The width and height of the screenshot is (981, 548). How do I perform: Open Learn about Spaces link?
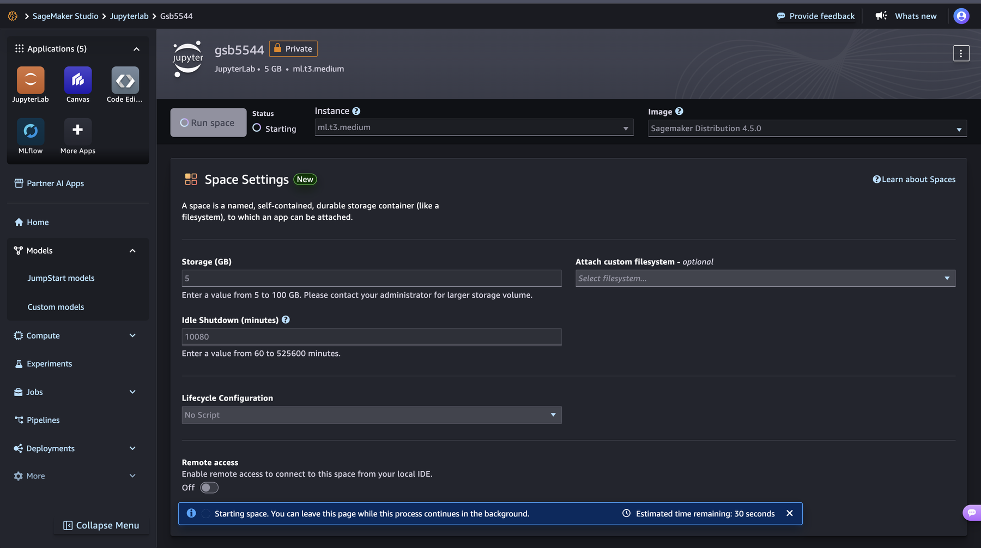(914, 179)
